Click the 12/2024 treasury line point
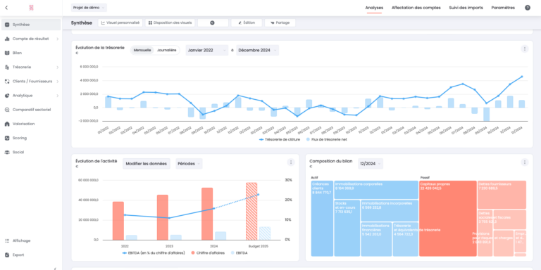The image size is (541, 270). pos(522,77)
